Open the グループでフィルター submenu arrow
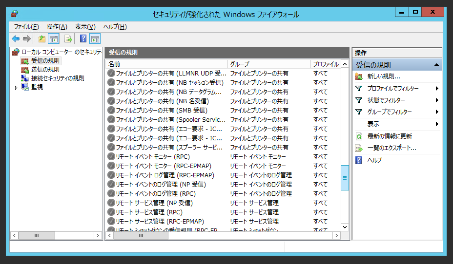Screen dimensions: 453x264 click(x=437, y=112)
